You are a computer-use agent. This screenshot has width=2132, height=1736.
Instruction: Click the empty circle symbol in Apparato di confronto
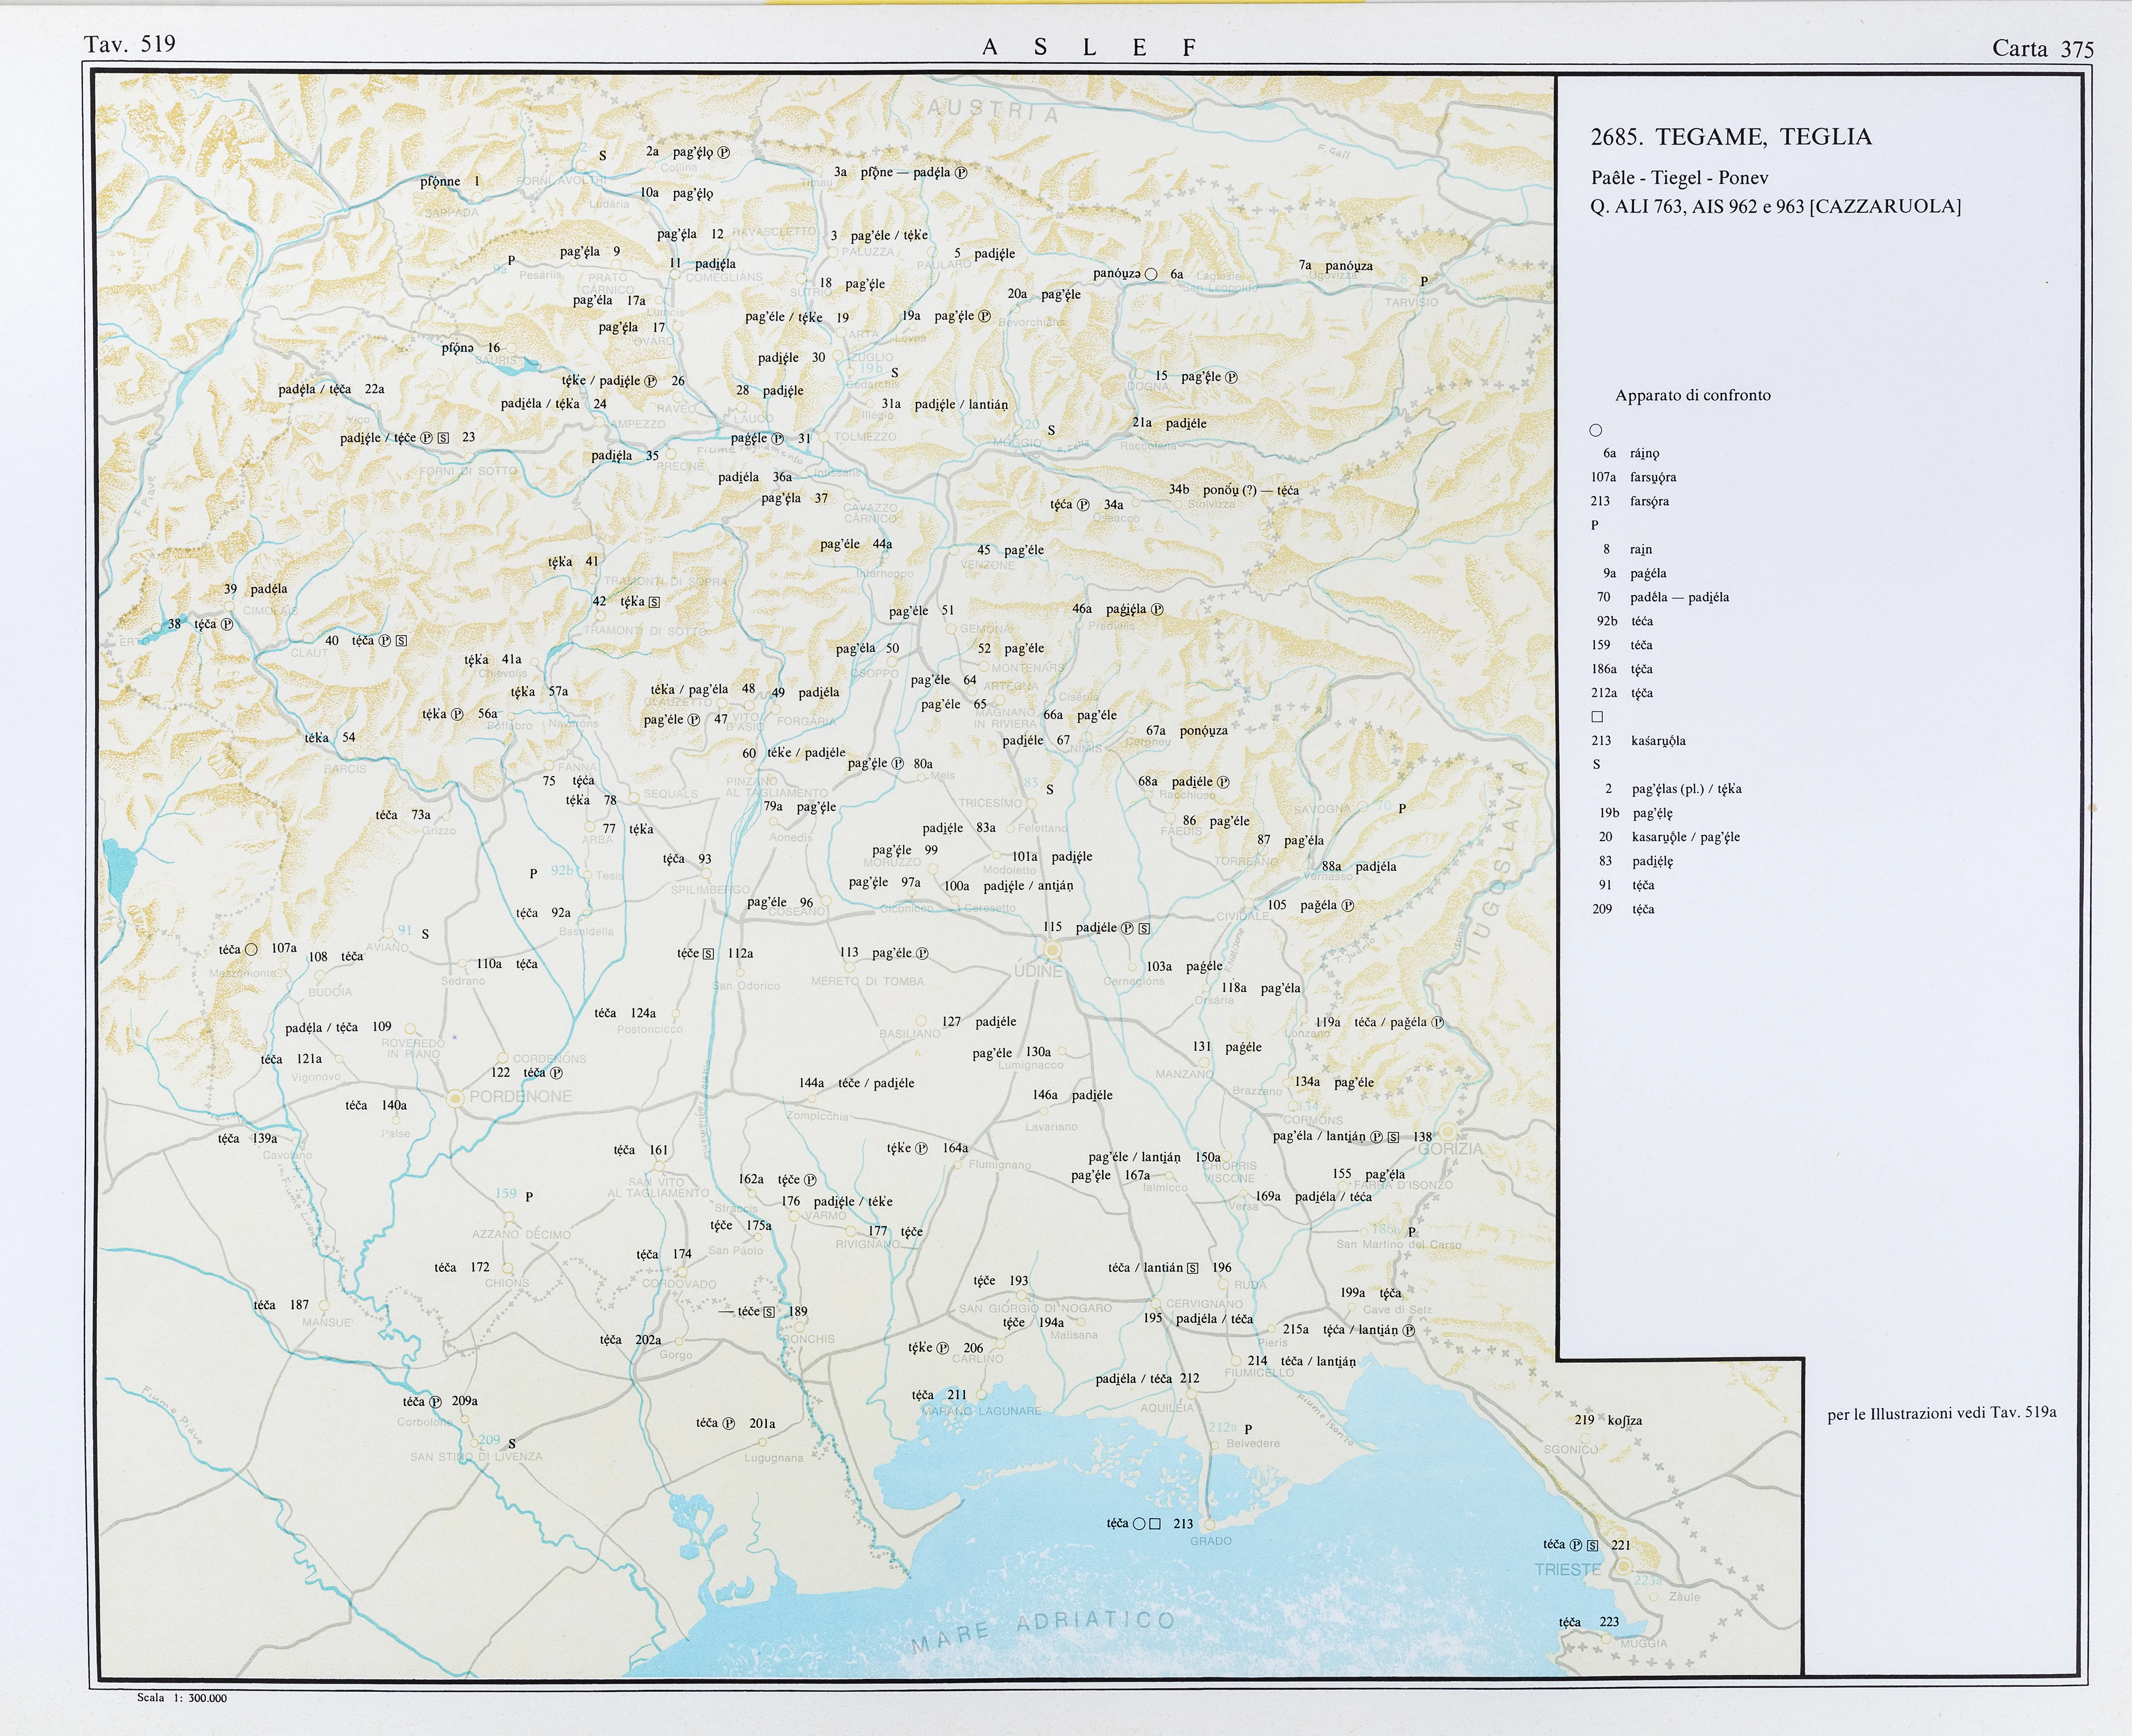(1596, 430)
